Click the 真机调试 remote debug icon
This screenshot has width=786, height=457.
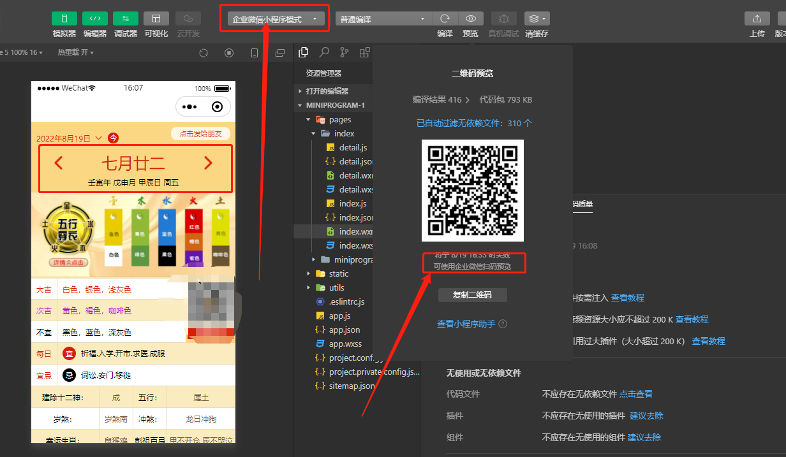(x=504, y=19)
